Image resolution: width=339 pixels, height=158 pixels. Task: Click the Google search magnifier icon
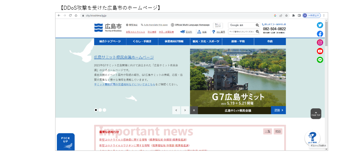257,25
